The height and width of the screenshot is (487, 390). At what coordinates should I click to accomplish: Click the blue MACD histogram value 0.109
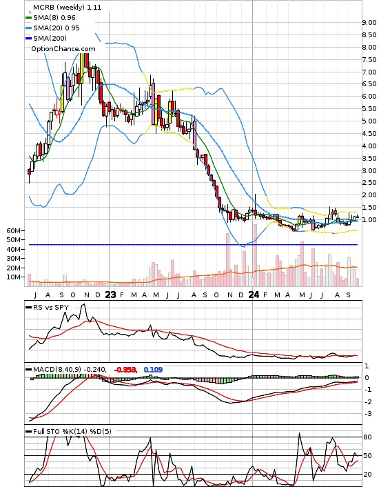tap(153, 370)
